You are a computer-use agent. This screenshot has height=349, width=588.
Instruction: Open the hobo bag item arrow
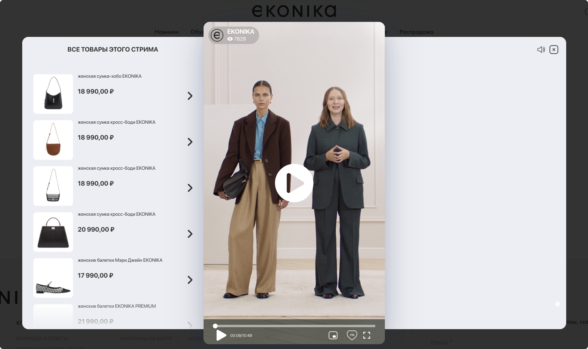(190, 96)
